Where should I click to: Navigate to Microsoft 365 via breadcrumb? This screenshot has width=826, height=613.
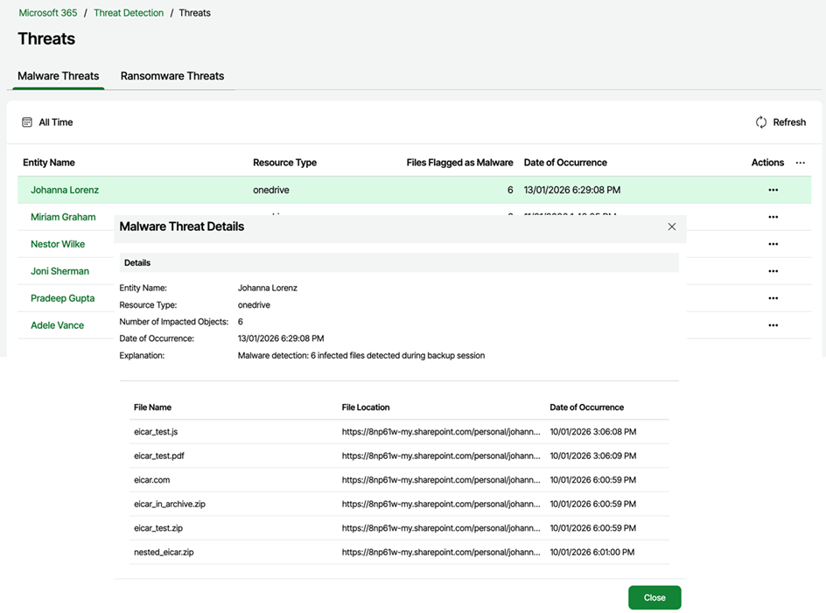(x=47, y=12)
